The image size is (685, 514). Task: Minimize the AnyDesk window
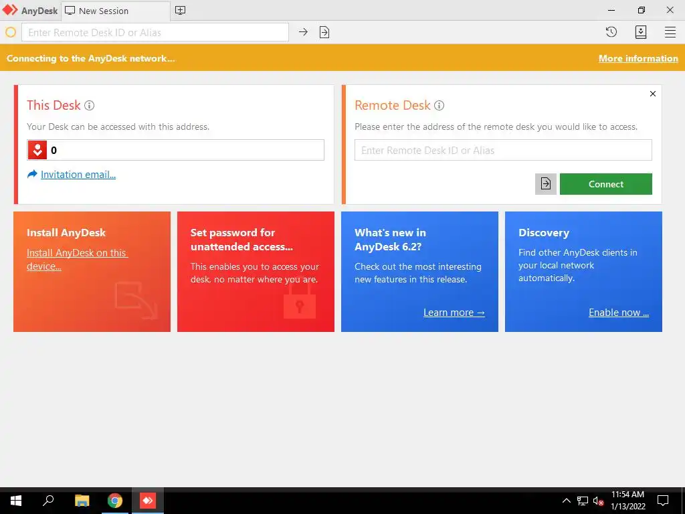pyautogui.click(x=611, y=10)
